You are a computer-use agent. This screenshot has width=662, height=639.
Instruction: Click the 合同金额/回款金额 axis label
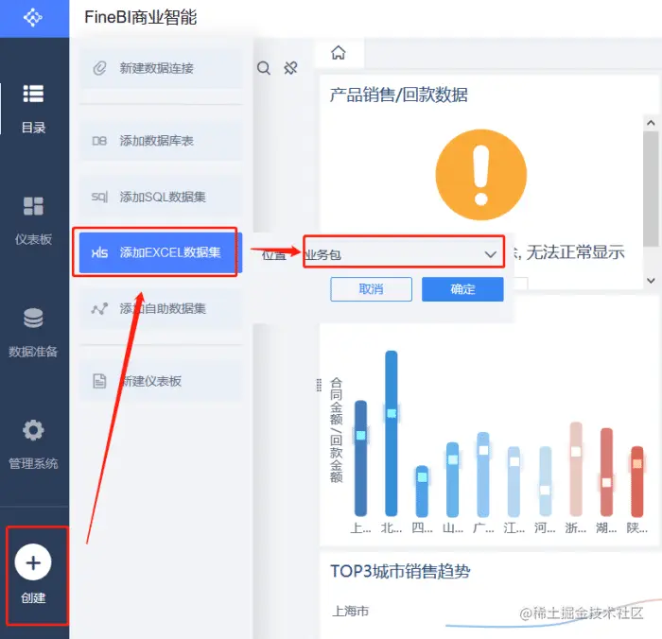(x=336, y=430)
